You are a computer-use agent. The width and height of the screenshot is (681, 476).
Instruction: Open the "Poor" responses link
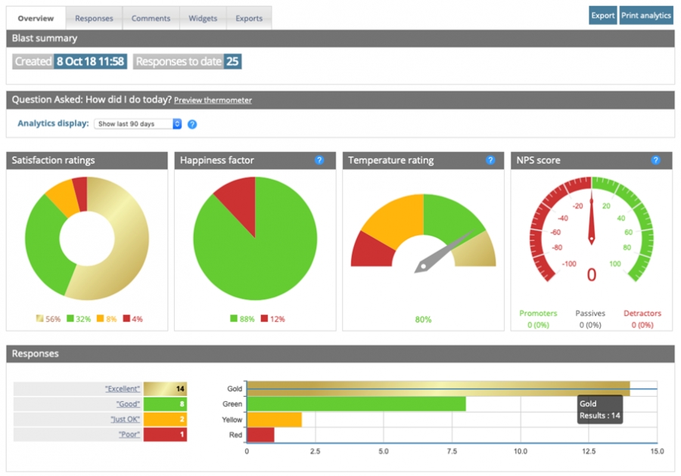coord(130,434)
